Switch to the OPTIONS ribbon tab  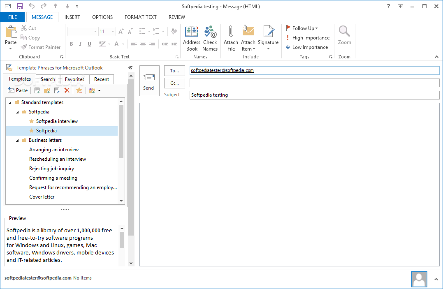click(102, 17)
